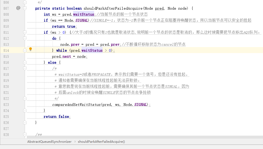Click the 'pred' parameter in method signature
Screen dimensions: 263x149
pyautogui.click(x=159, y=8)
